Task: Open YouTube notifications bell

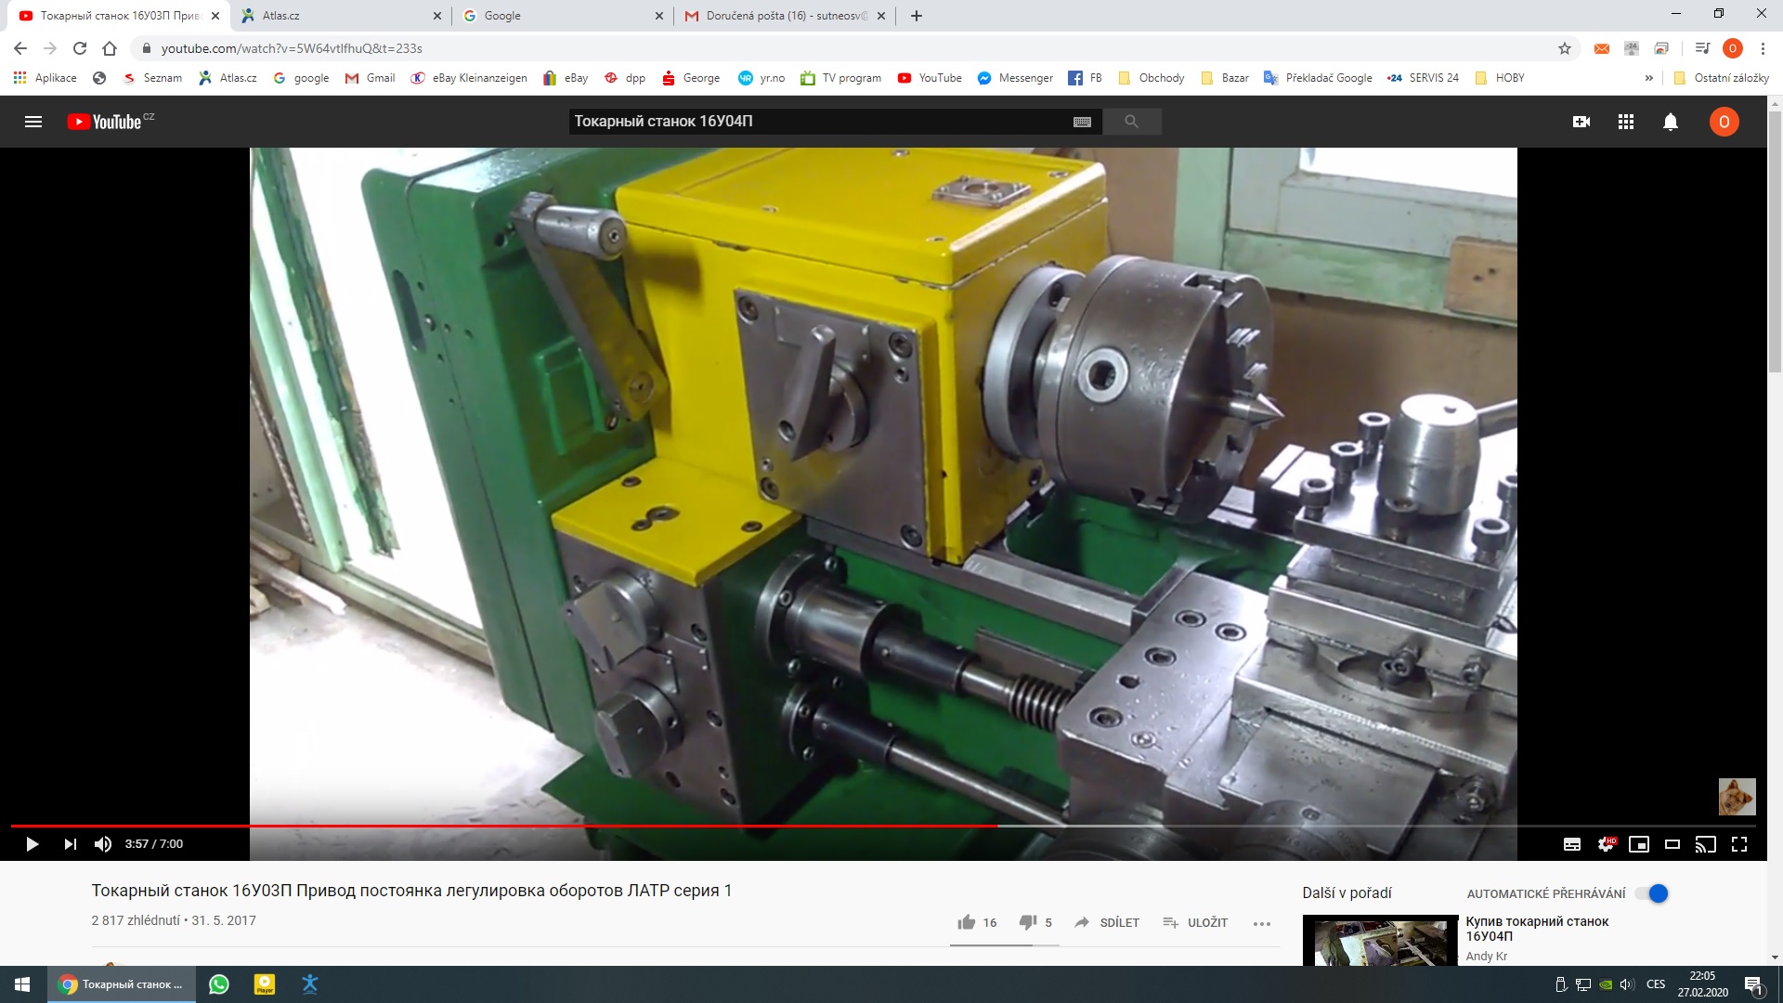Action: click(x=1670, y=122)
